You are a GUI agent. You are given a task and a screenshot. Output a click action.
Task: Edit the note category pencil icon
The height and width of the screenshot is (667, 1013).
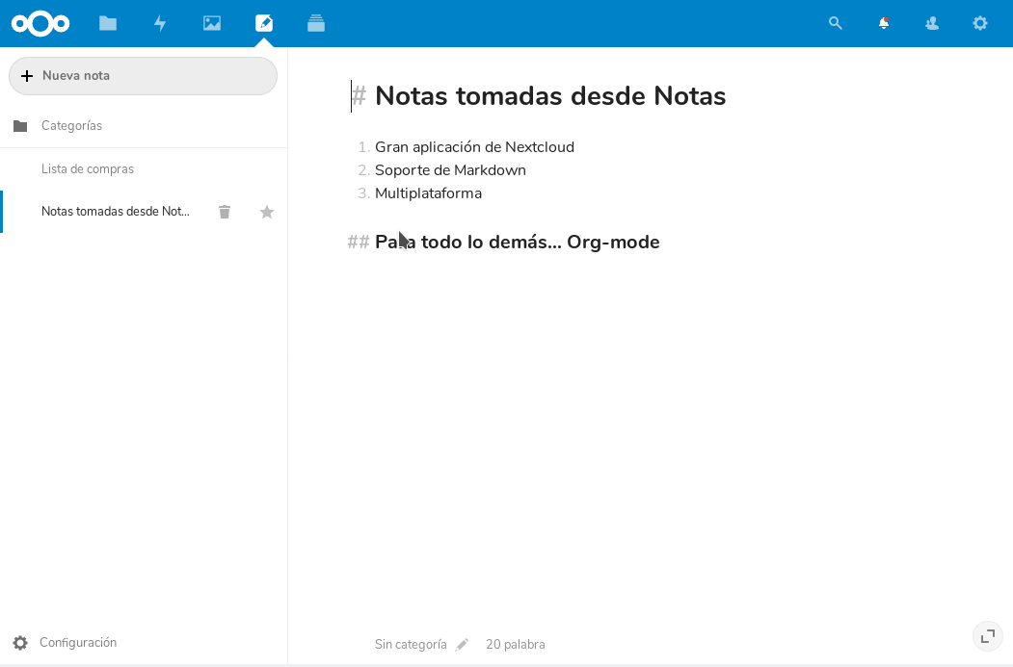(x=462, y=645)
